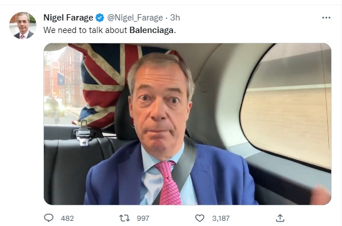Screen dimensions: 342x226
Task: Play the embedded video in the tweet
Action: 188,124
